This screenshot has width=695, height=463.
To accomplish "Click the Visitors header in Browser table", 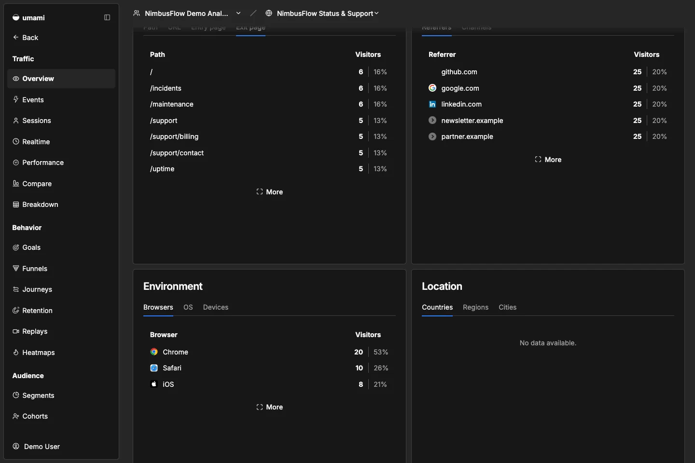I will (368, 335).
